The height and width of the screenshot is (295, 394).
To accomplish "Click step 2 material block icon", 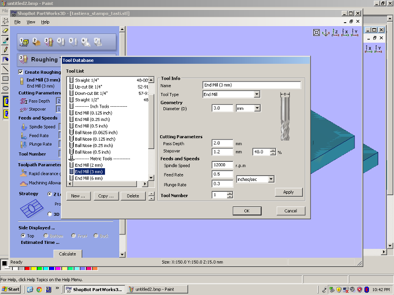I will (36, 42).
